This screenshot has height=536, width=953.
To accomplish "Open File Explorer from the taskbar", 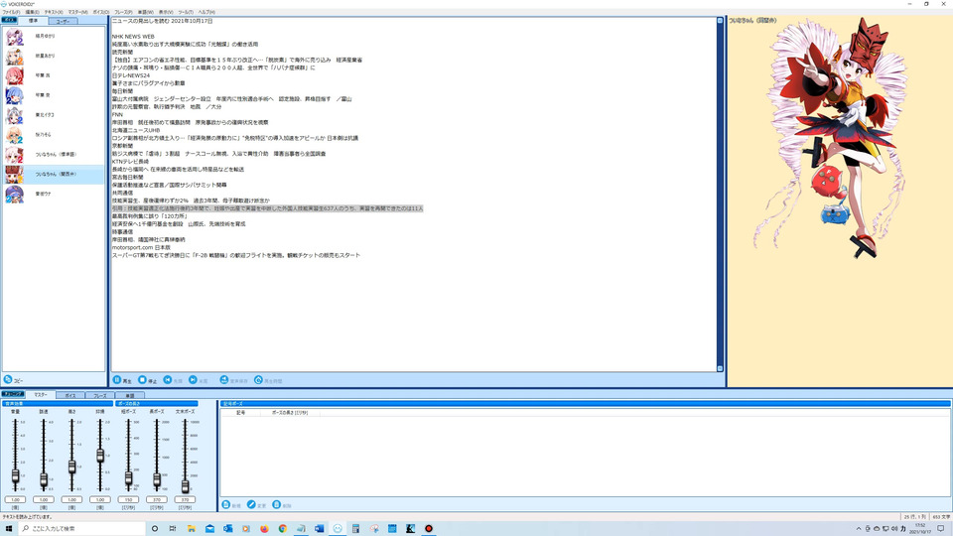I will pyautogui.click(x=191, y=529).
